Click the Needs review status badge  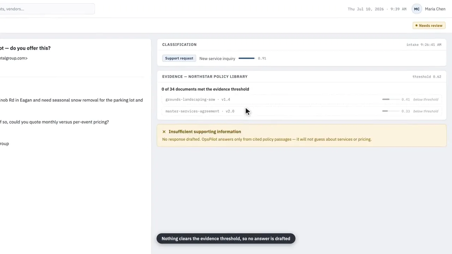(x=429, y=25)
